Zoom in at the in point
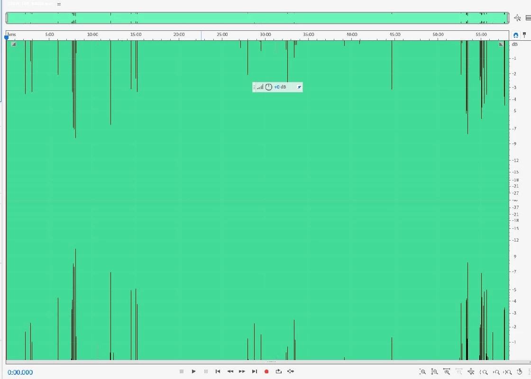Screen dimensions: 531x379 [484, 372]
